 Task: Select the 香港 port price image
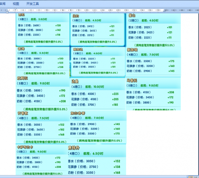[43, 61]
